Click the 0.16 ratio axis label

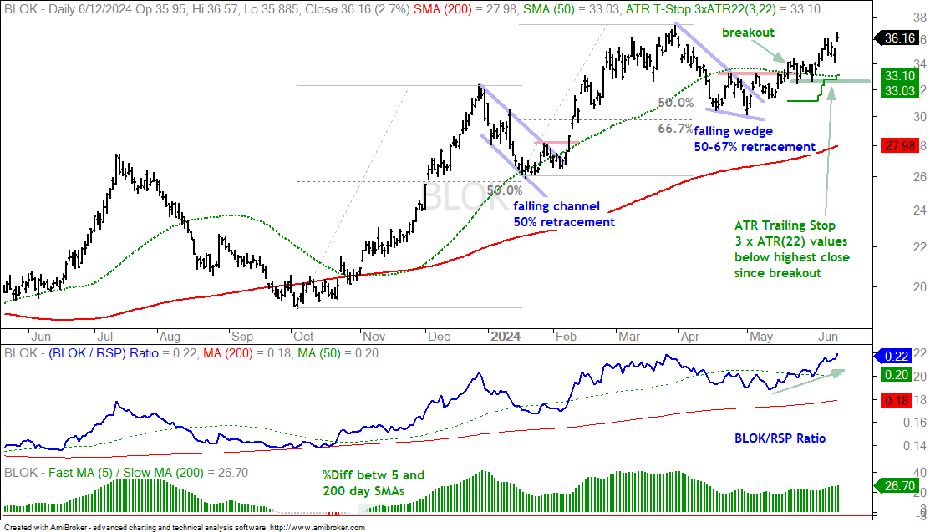click(916, 423)
